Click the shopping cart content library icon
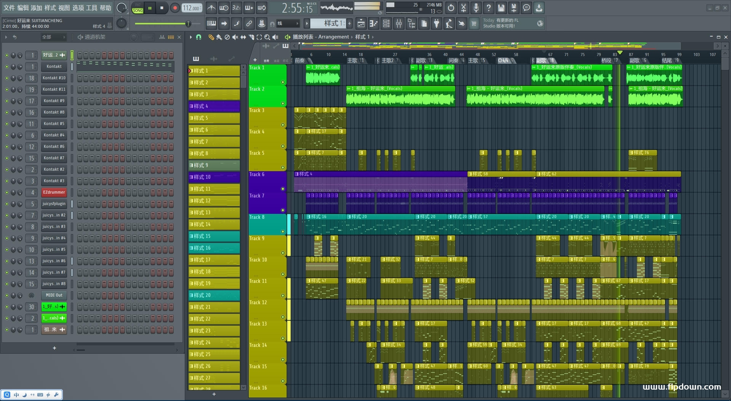The image size is (731, 401). (474, 24)
